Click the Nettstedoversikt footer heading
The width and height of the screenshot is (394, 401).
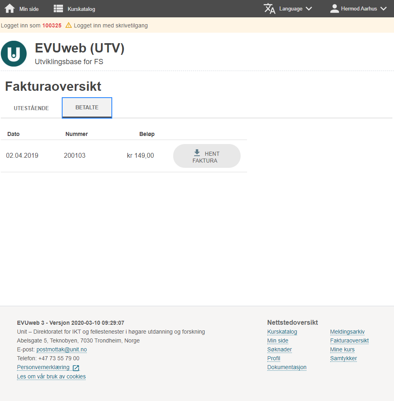point(293,322)
